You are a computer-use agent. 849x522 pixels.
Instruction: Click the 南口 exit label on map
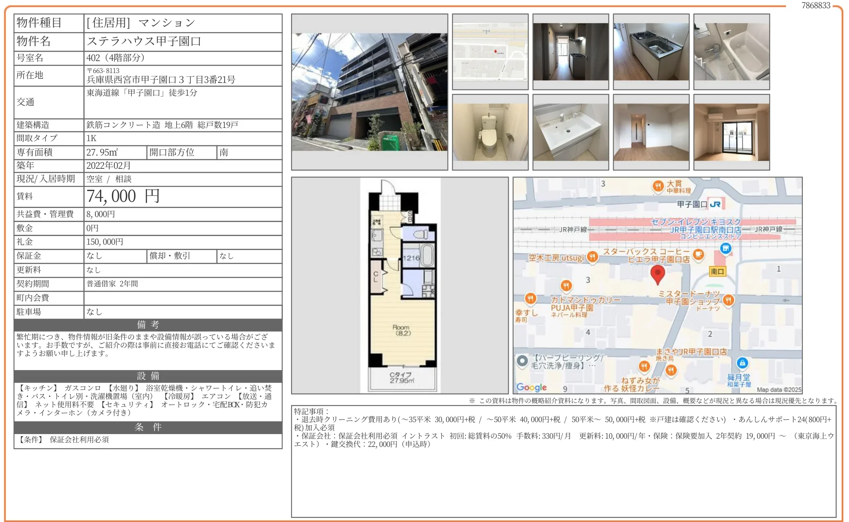coord(717,272)
